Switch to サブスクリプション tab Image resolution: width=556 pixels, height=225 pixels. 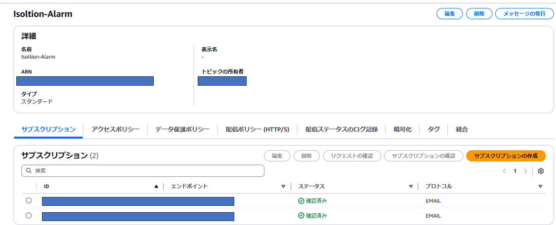[x=48, y=129]
